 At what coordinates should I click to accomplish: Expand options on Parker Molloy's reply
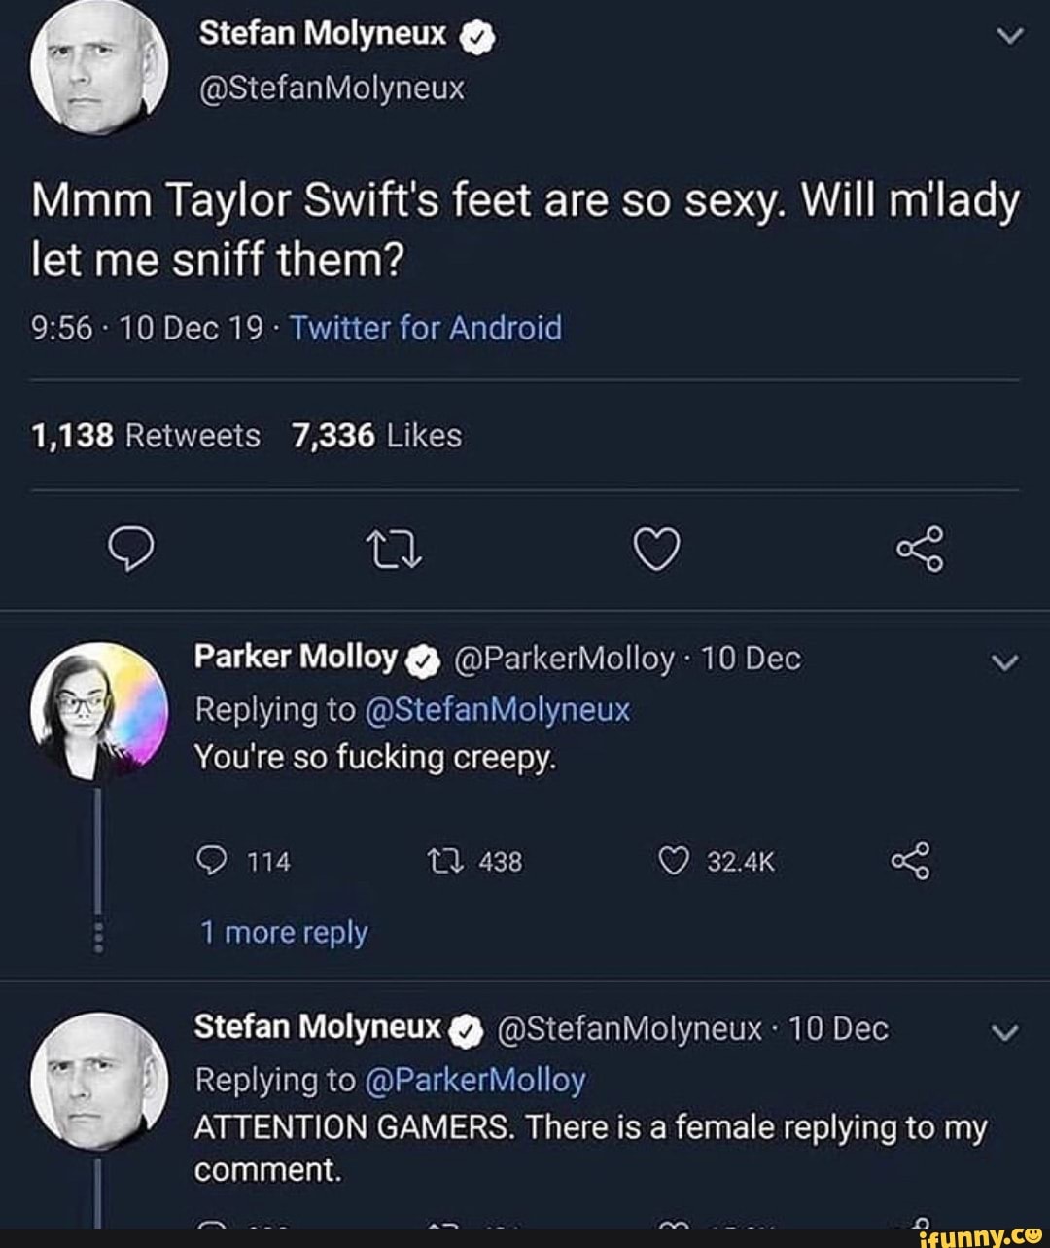pyautogui.click(x=1004, y=662)
